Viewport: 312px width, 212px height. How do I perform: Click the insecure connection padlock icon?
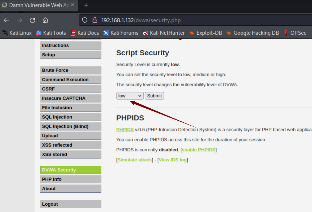(x=94, y=20)
